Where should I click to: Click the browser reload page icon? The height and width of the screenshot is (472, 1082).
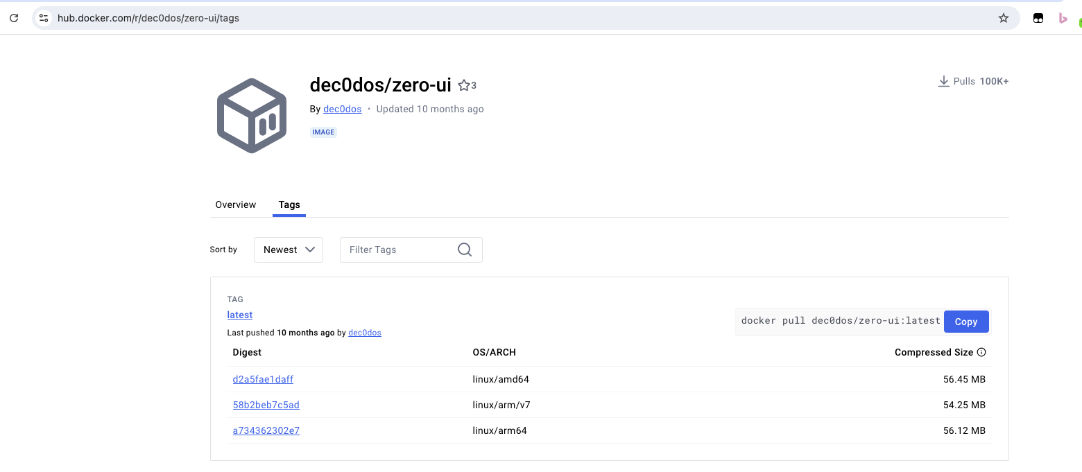[13, 18]
